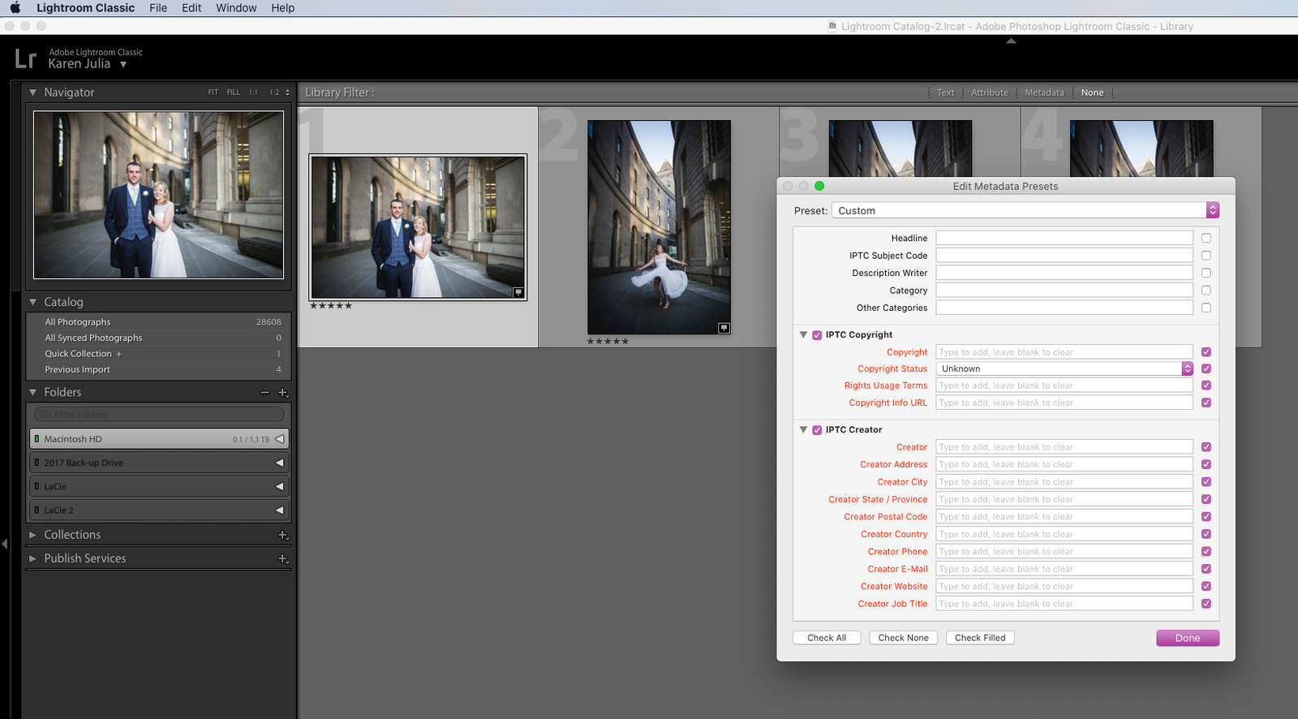Uncheck the IPTC Creator group checkbox
Viewport: 1298px width, 719px height.
(x=817, y=430)
